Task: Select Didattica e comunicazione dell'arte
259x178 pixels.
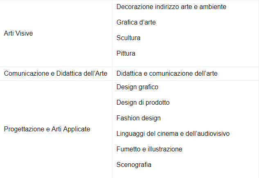Action: coord(167,74)
